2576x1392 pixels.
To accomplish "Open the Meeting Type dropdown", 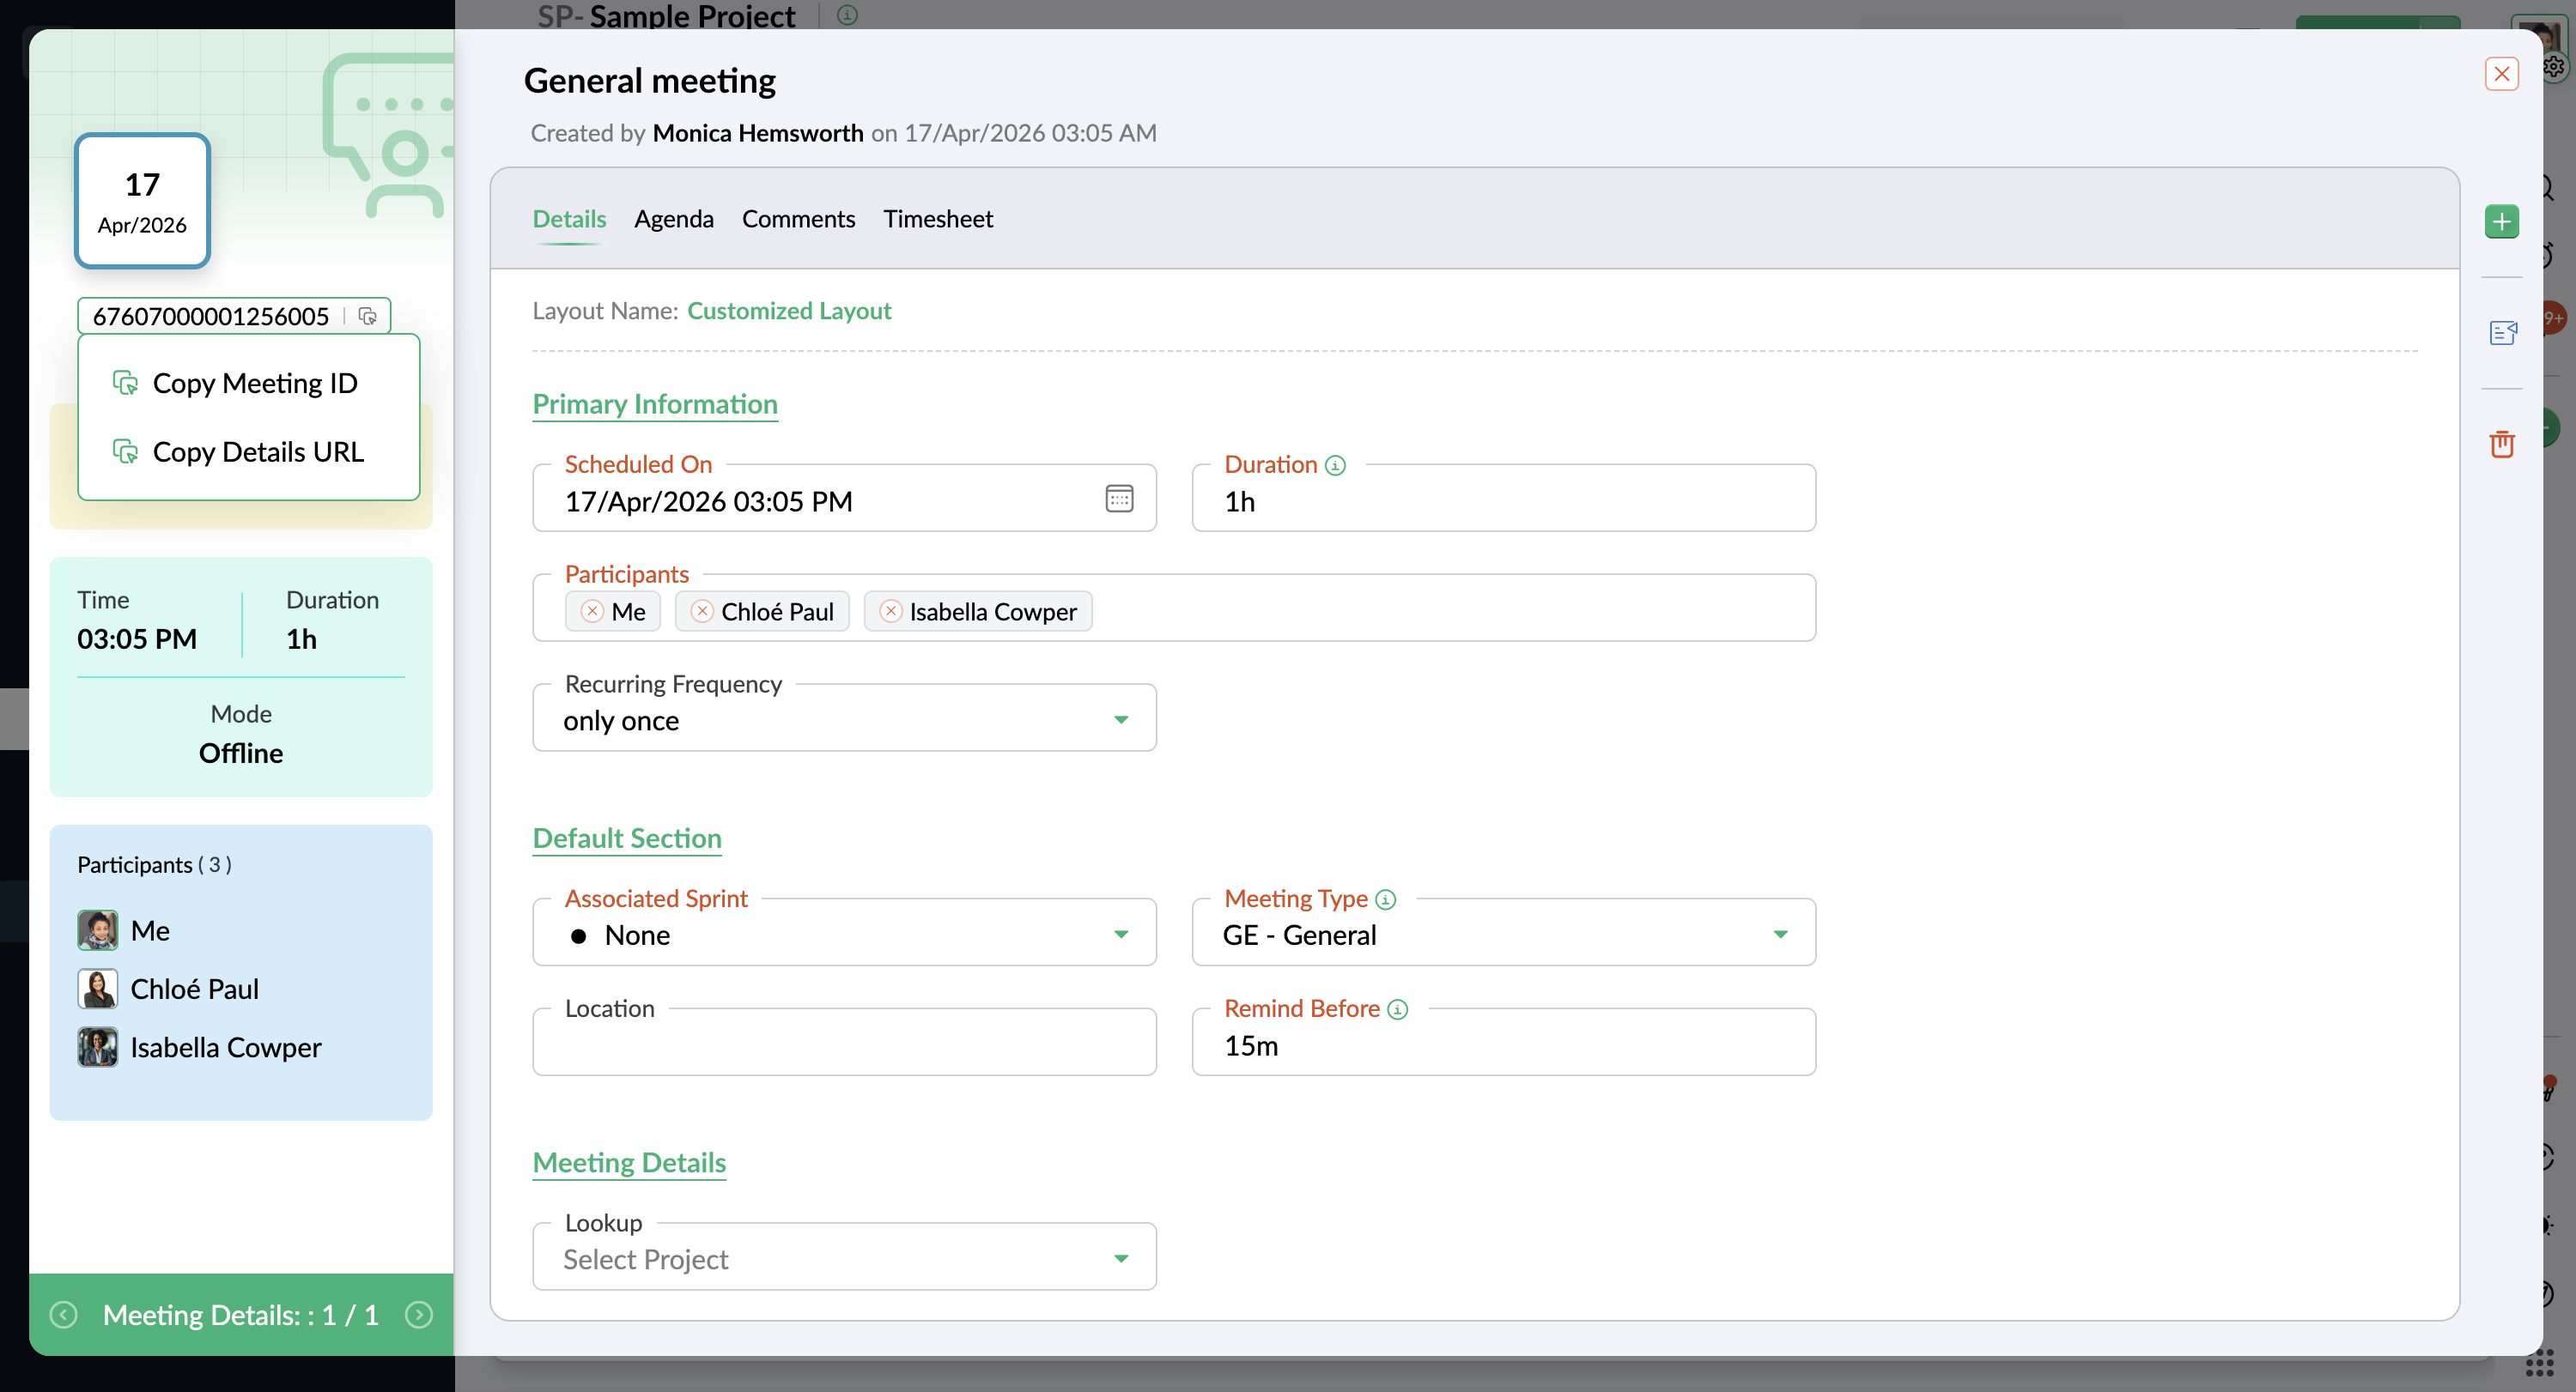I will (1779, 935).
